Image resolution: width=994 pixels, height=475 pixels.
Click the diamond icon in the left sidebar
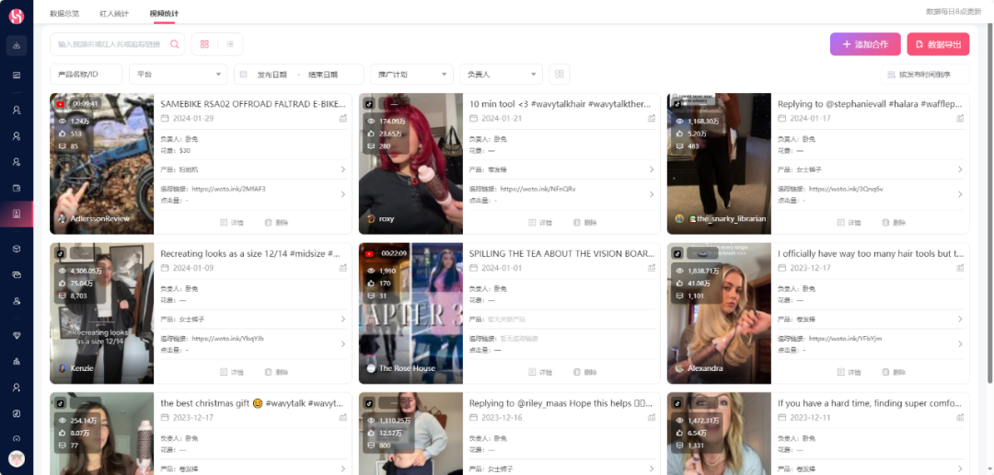pyautogui.click(x=17, y=335)
